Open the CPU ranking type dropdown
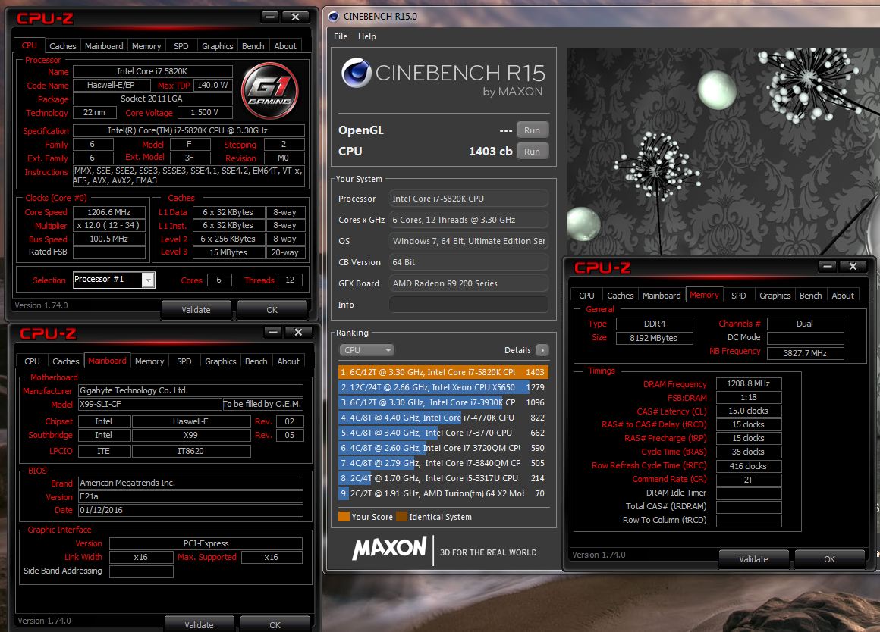This screenshot has width=880, height=632. point(366,350)
